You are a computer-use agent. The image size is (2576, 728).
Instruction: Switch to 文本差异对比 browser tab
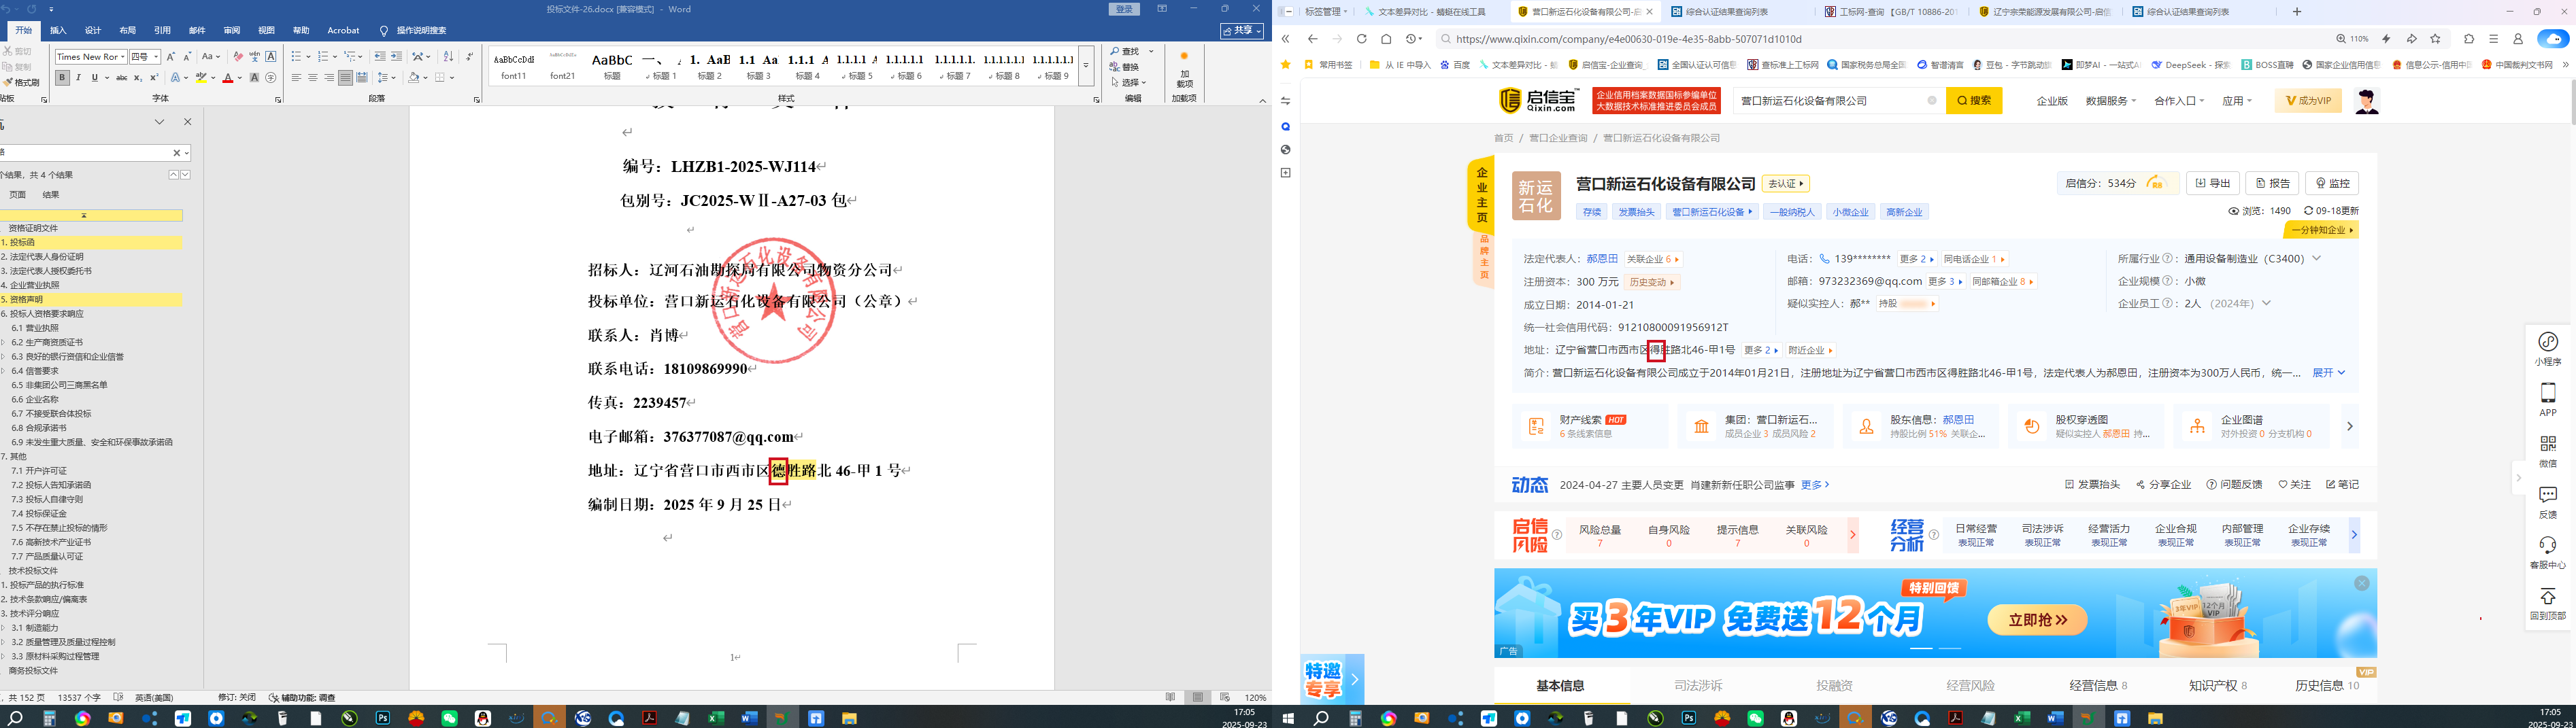pyautogui.click(x=1431, y=12)
